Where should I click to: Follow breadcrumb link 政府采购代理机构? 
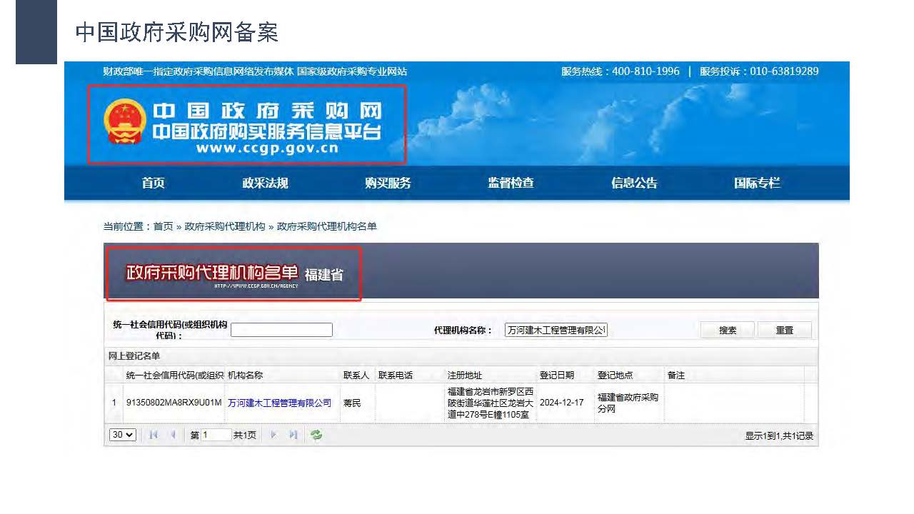225,226
